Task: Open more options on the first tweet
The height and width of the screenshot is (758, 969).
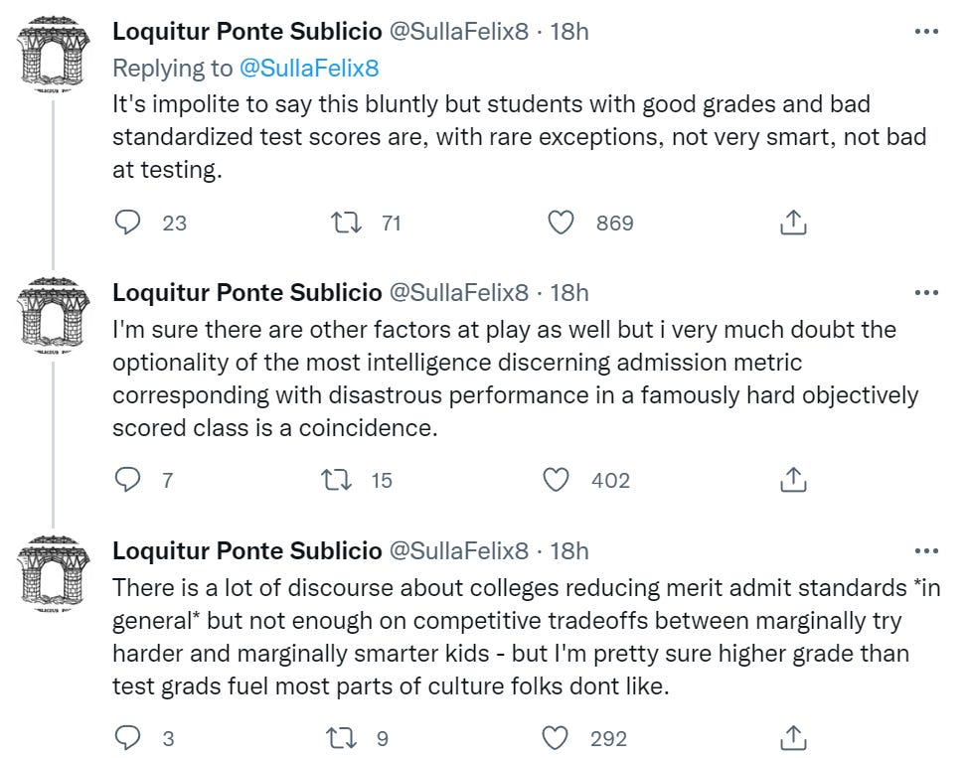Action: (x=925, y=32)
